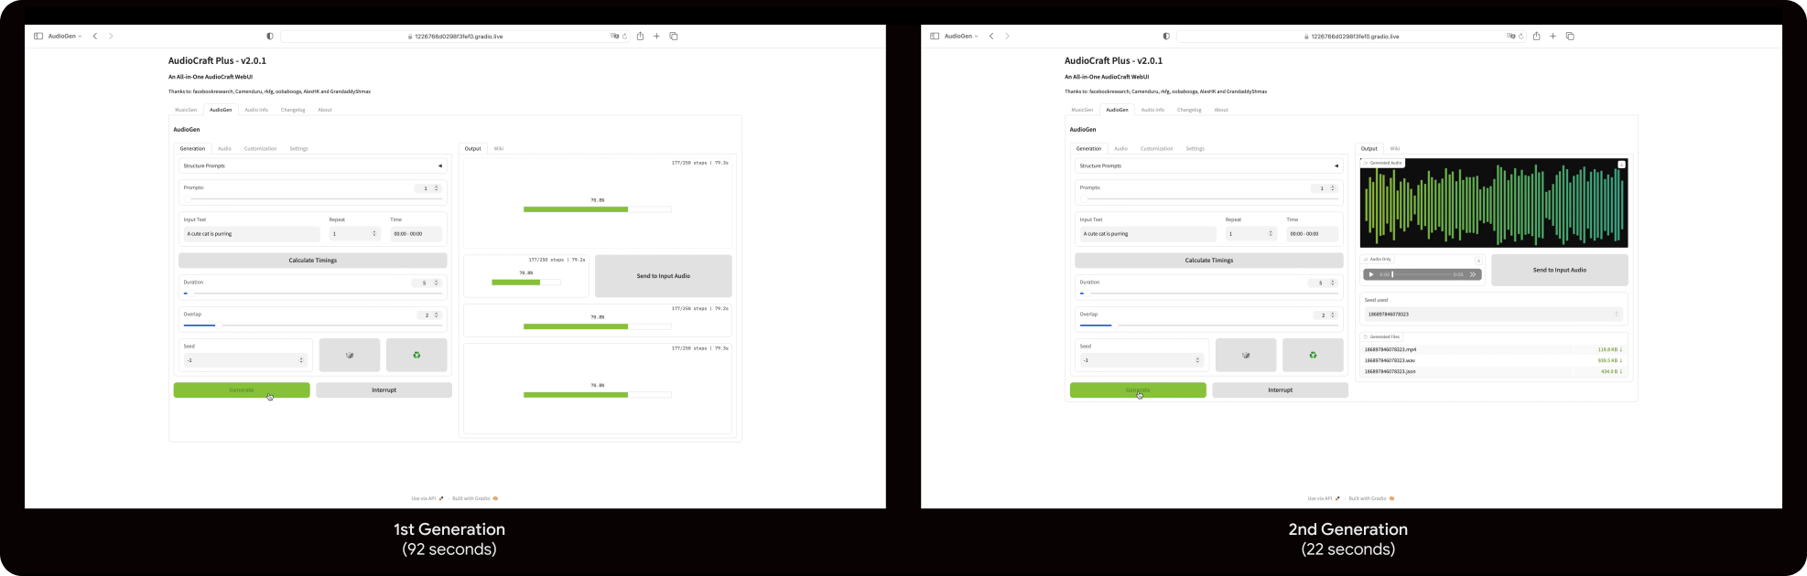Viewport: 1807px width, 576px height.
Task: Click the download icon on the Generated Audio waveform
Action: coord(1620,165)
